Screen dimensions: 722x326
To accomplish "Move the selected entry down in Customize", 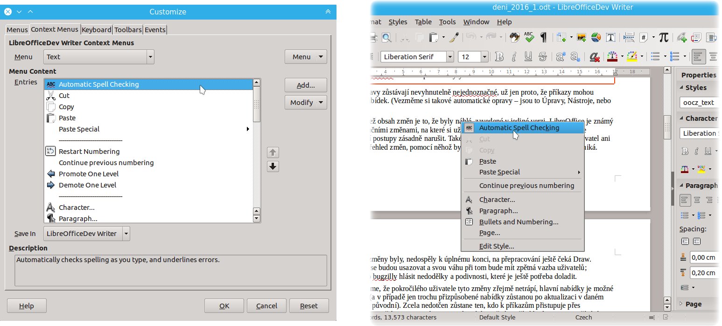I will tap(273, 166).
